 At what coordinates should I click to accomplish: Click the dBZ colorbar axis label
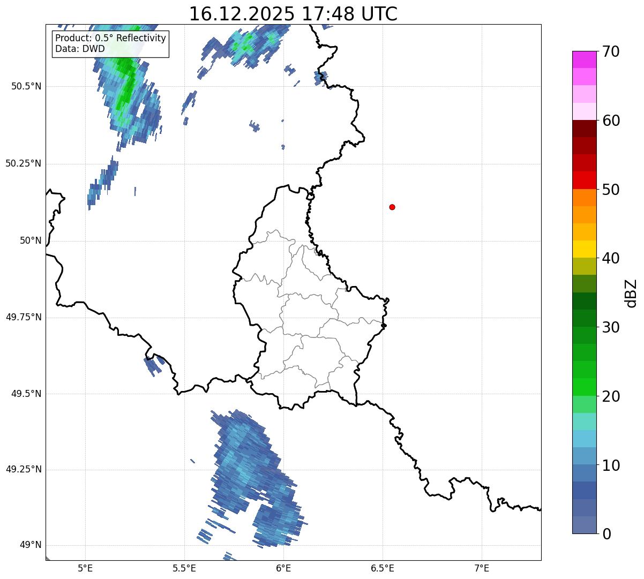631,292
